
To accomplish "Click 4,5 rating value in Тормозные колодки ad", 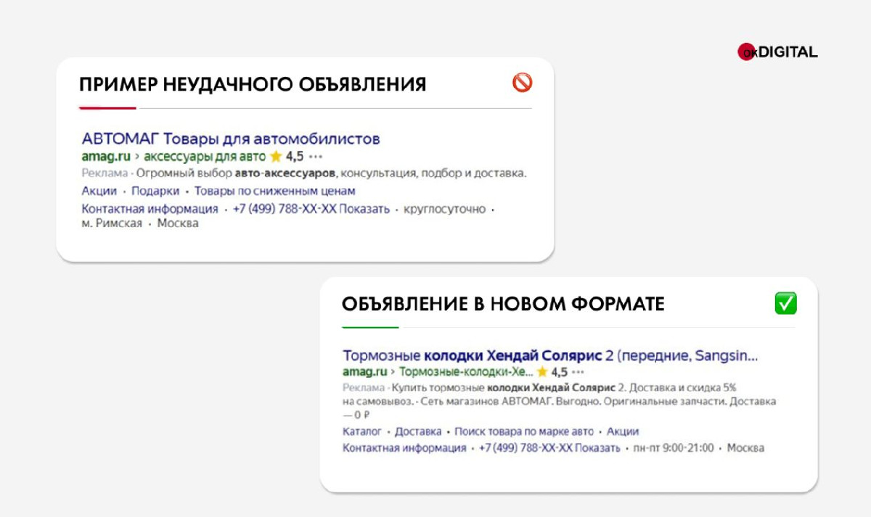I will pos(560,372).
